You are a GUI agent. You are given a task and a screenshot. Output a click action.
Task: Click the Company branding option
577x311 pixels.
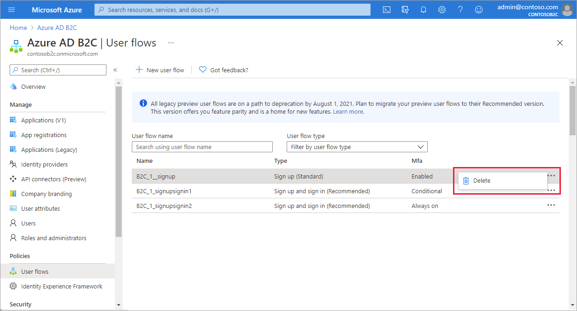tap(46, 194)
